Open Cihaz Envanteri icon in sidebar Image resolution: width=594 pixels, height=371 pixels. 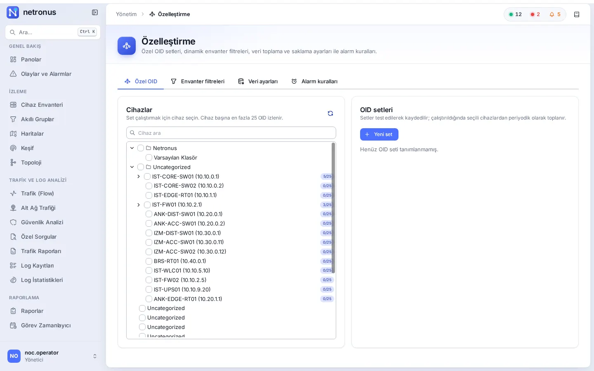(13, 105)
